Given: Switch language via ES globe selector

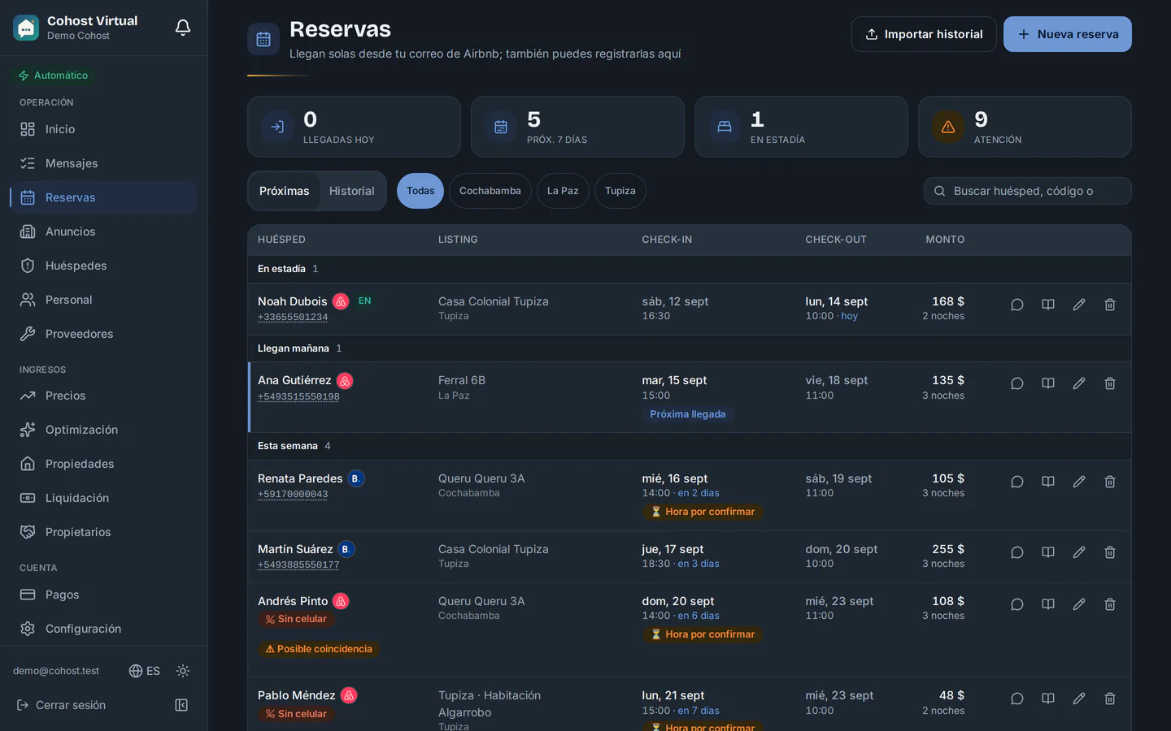Looking at the screenshot, I should pos(145,671).
